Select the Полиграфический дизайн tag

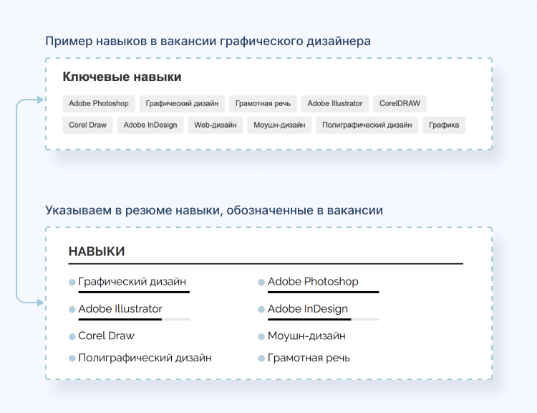point(367,125)
